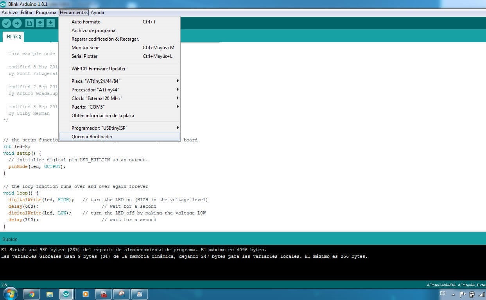Click the 'Subido' status message
Viewport: 486px width, 300px height.
click(x=10, y=239)
